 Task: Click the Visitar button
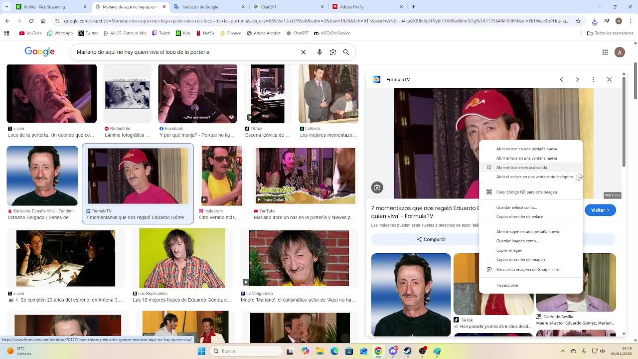tap(600, 210)
